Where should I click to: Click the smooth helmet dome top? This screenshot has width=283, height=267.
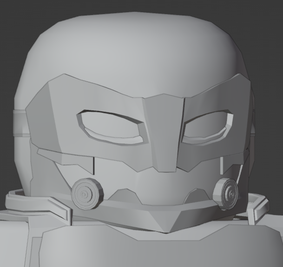pyautogui.click(x=133, y=54)
